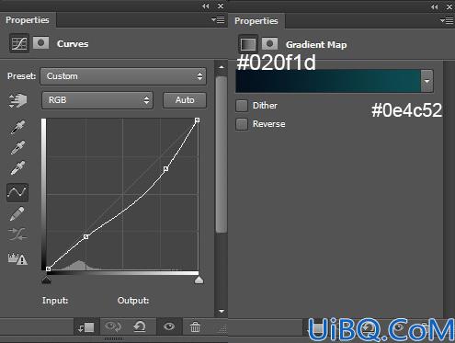The image size is (455, 343).
Task: Click the Curves adjustment icon
Action: [19, 43]
